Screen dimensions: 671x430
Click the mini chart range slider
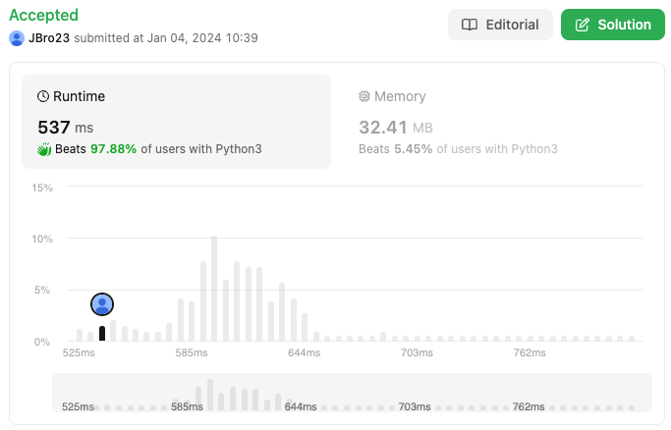[x=352, y=393]
